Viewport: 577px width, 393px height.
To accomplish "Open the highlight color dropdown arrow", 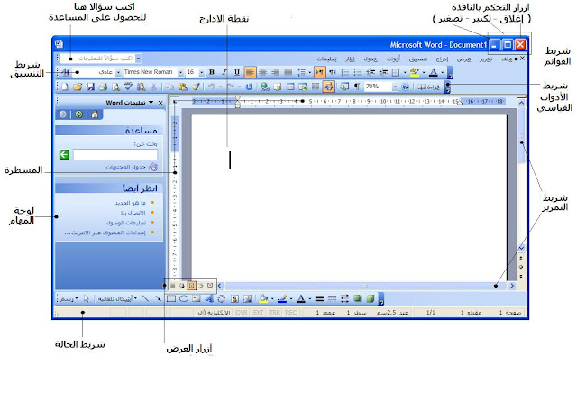I will (423, 72).
